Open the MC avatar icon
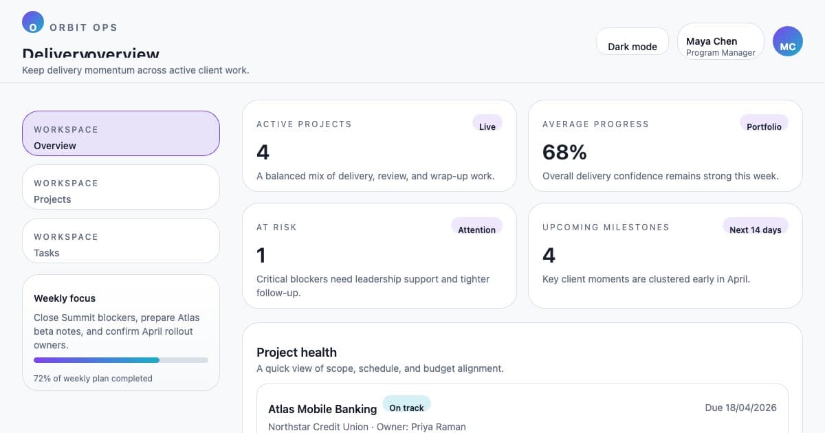825x433 pixels. 788,41
